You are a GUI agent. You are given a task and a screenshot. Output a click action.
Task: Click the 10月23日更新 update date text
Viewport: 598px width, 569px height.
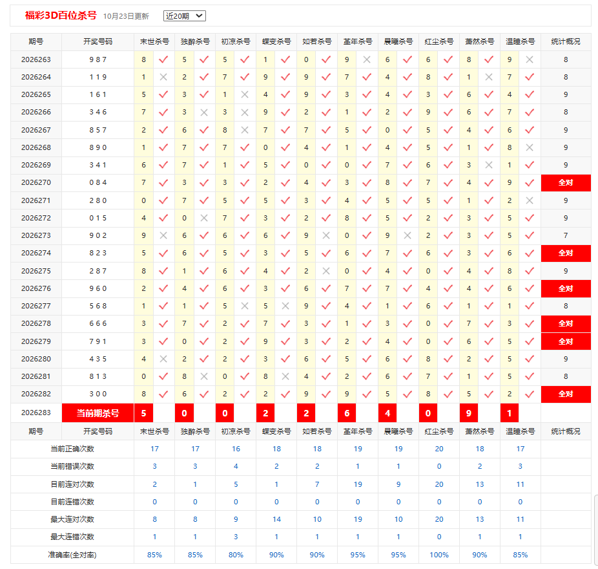(126, 16)
